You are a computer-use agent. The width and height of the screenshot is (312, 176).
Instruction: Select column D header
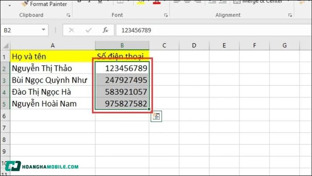tap(194, 46)
